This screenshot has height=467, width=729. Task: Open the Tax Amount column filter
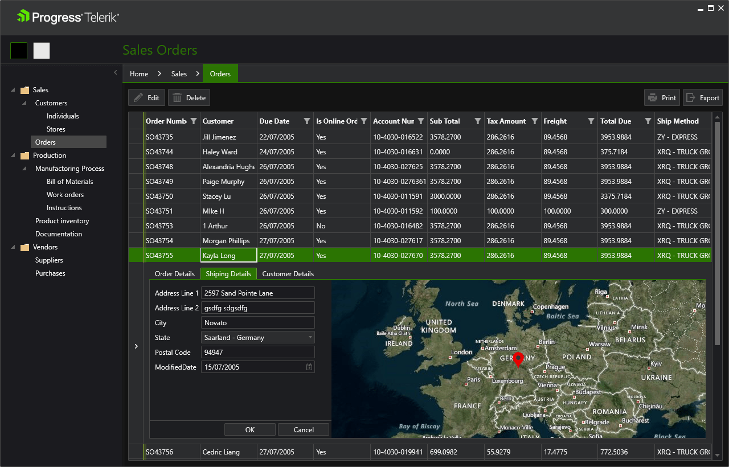[x=534, y=121]
